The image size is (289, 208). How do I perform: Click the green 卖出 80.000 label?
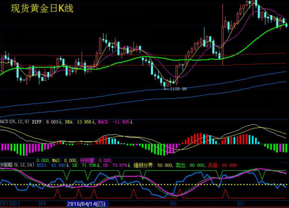pos(190,165)
